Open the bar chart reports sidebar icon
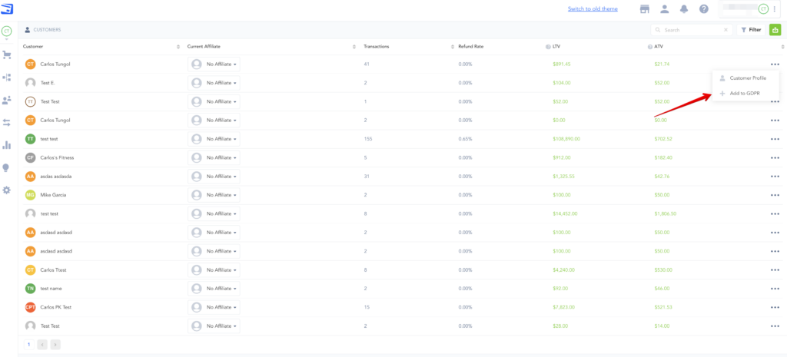 (7, 144)
